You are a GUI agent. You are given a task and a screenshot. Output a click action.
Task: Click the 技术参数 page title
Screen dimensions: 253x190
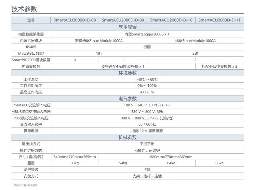tap(24, 8)
